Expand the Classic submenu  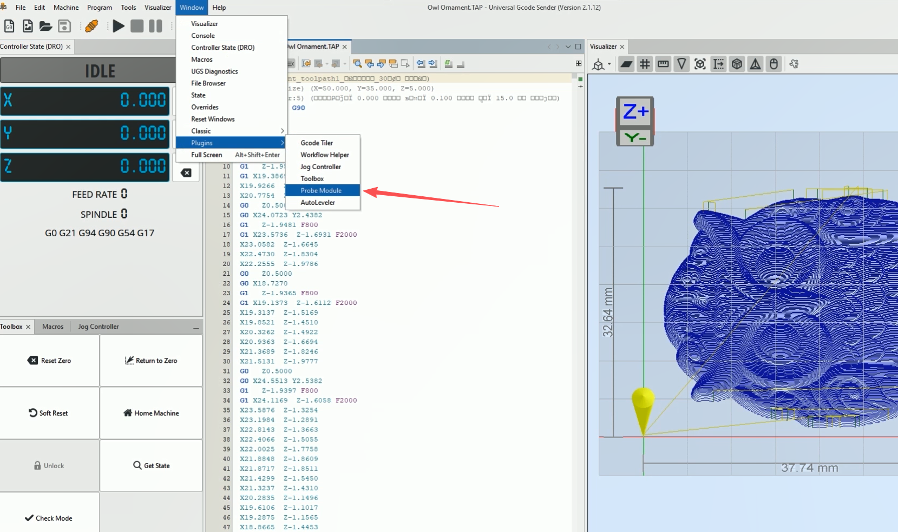click(x=232, y=131)
